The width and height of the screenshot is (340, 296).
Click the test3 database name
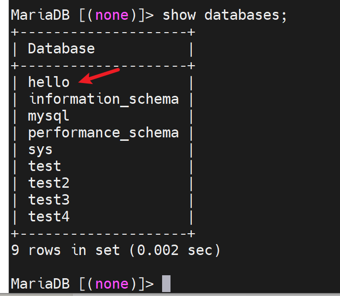tap(48, 200)
